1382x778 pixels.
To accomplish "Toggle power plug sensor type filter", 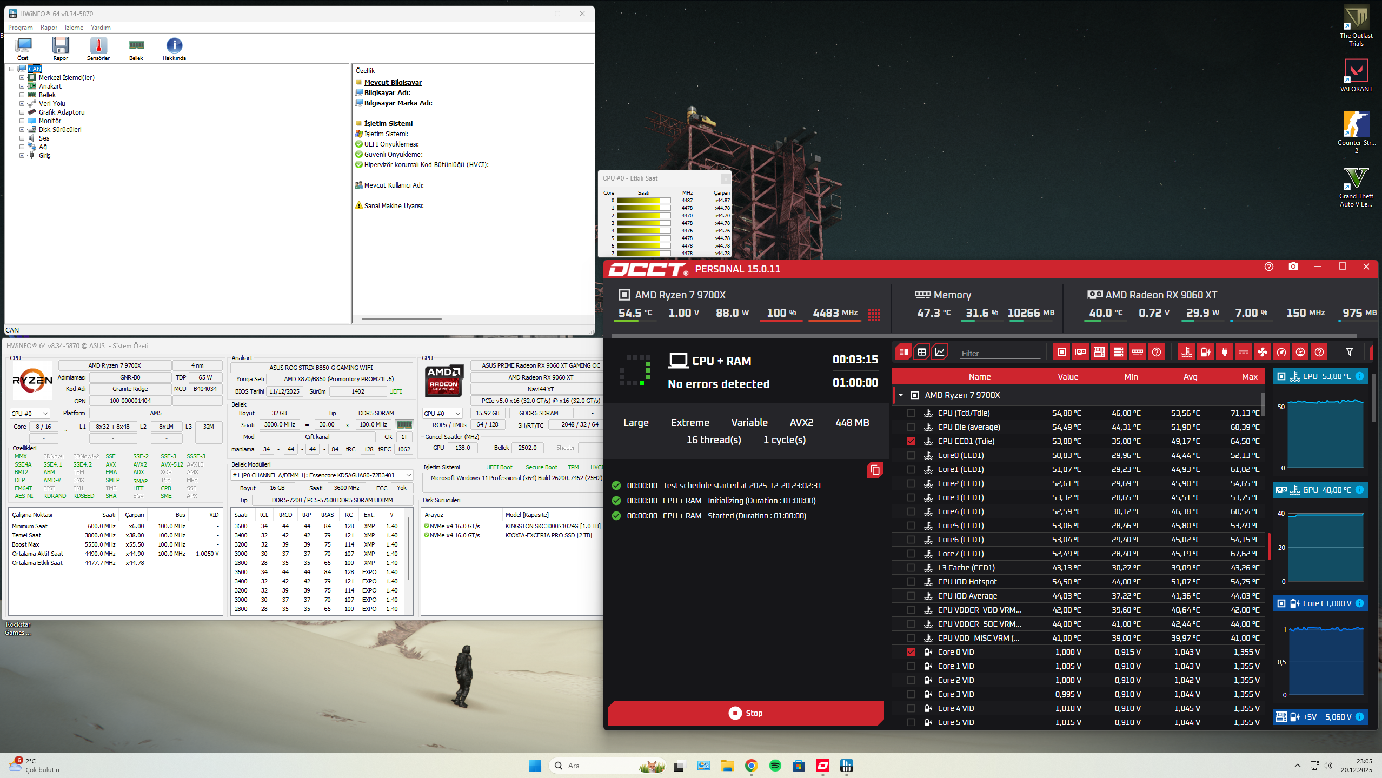I will pyautogui.click(x=1225, y=353).
